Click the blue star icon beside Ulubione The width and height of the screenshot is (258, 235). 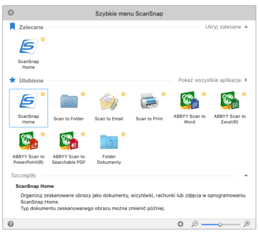pyautogui.click(x=12, y=80)
